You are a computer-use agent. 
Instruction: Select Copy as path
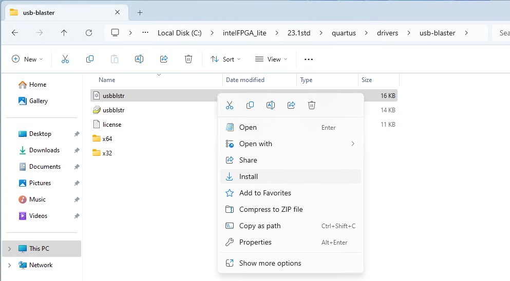coord(291,226)
